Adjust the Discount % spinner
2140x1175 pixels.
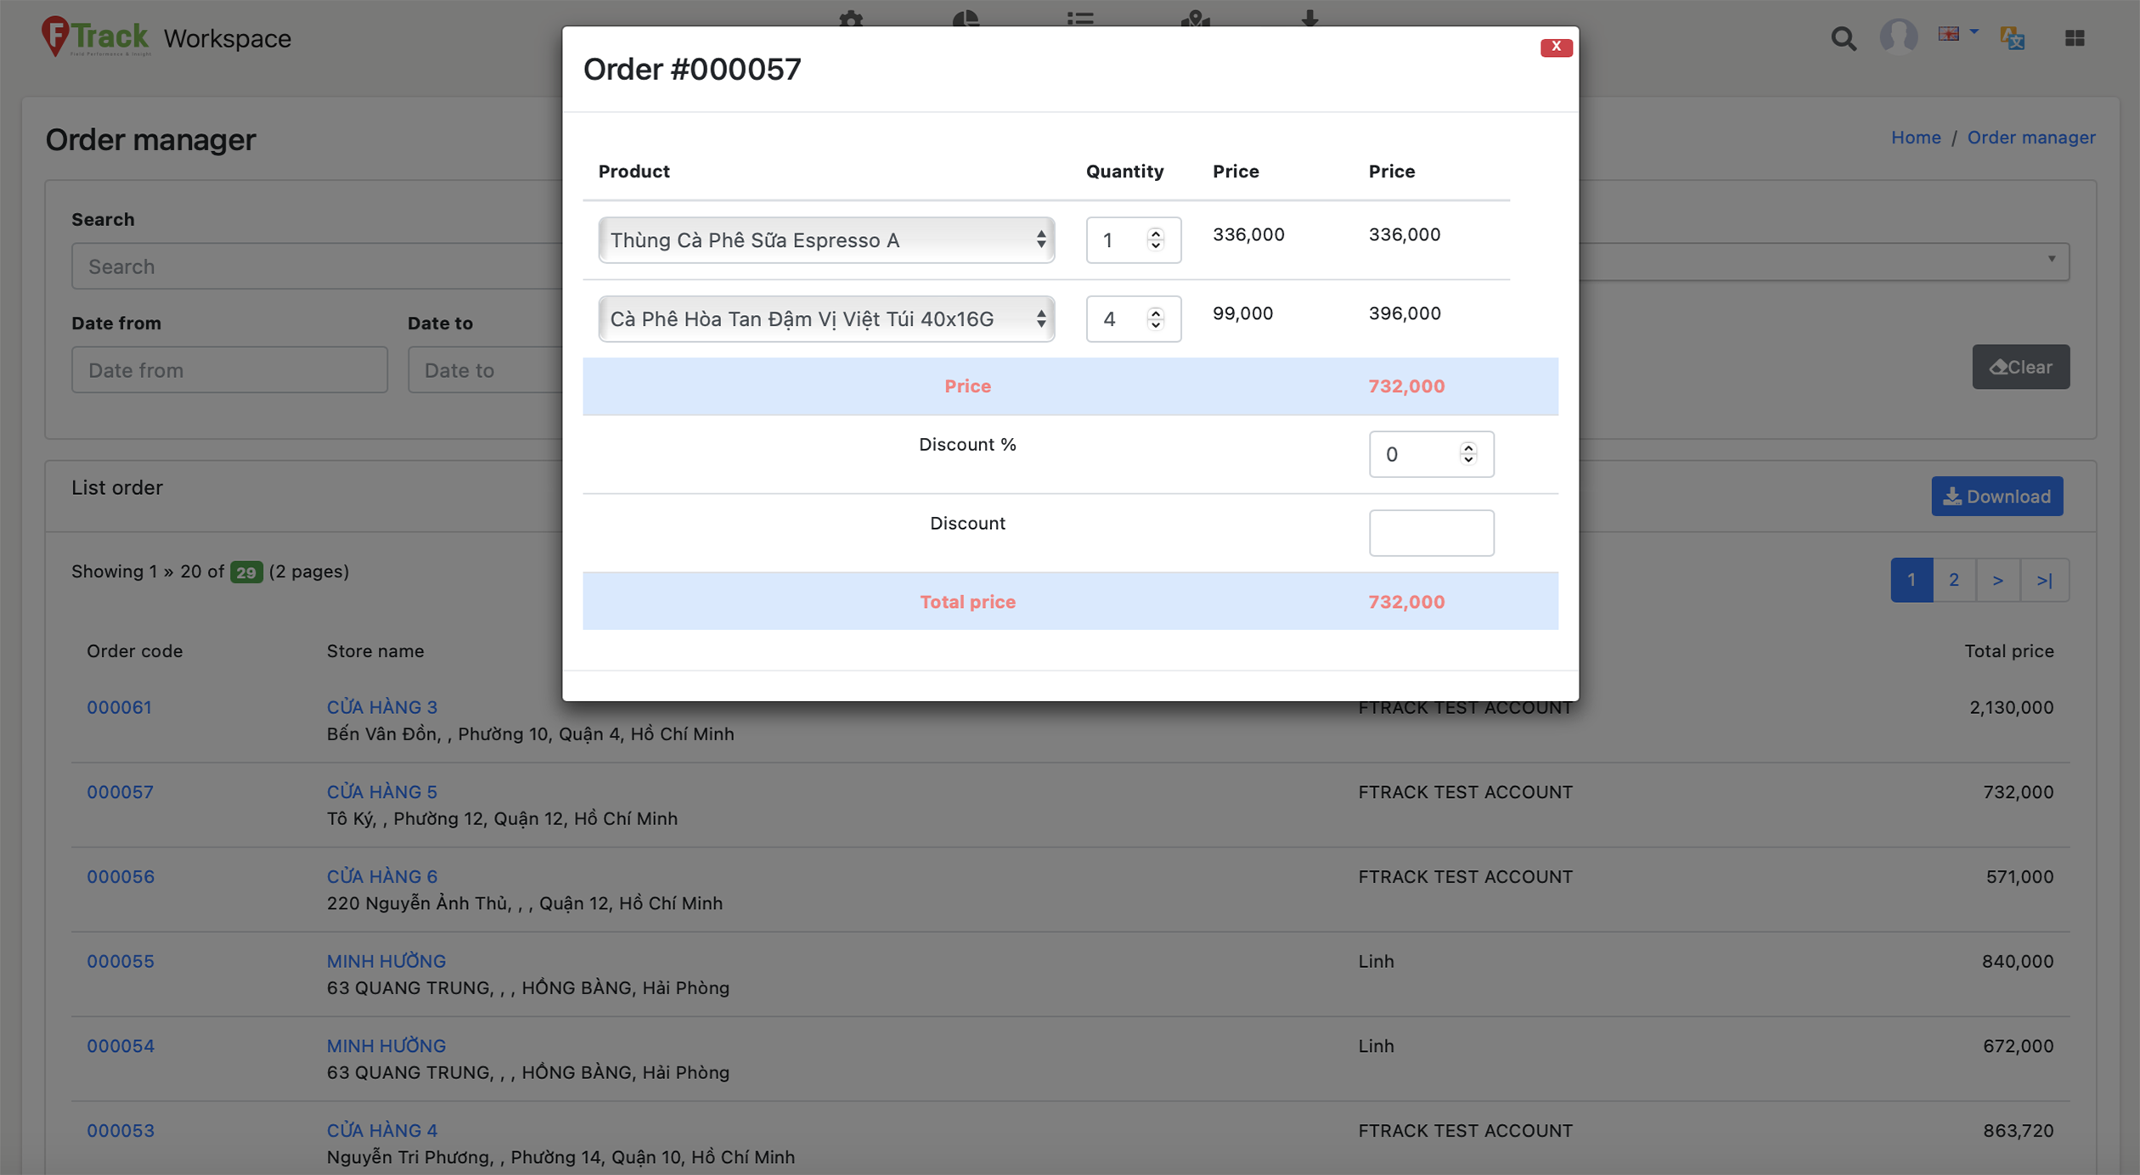pyautogui.click(x=1467, y=454)
